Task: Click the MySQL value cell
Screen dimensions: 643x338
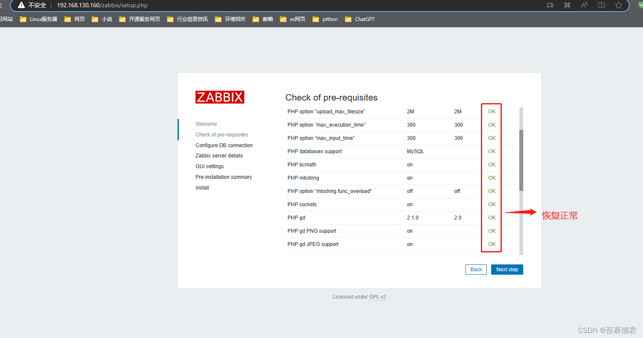Action: [x=415, y=151]
